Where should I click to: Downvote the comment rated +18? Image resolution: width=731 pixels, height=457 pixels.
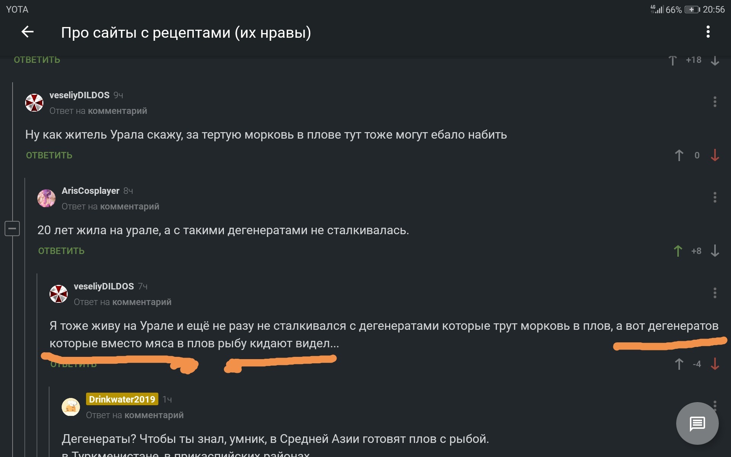tap(715, 61)
